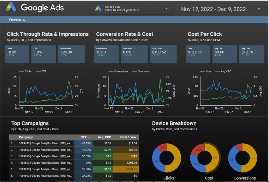
Task: Select the Cost / conv. $109.52 scorecard
Action: click(163, 54)
